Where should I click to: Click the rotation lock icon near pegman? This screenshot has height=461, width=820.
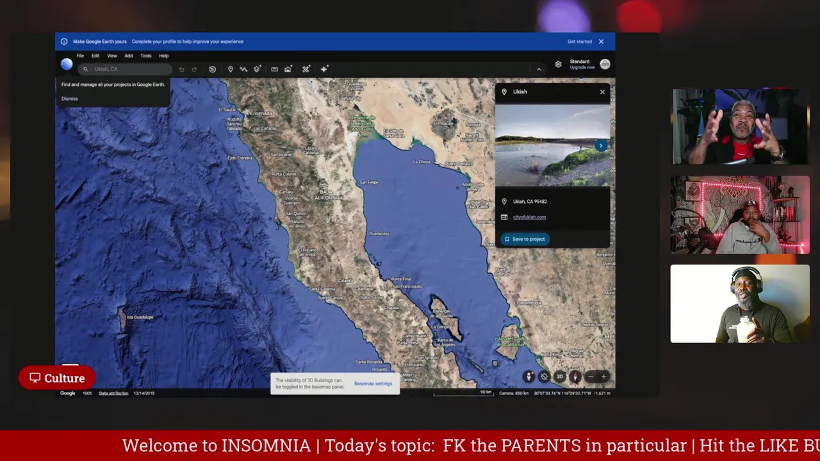544,376
